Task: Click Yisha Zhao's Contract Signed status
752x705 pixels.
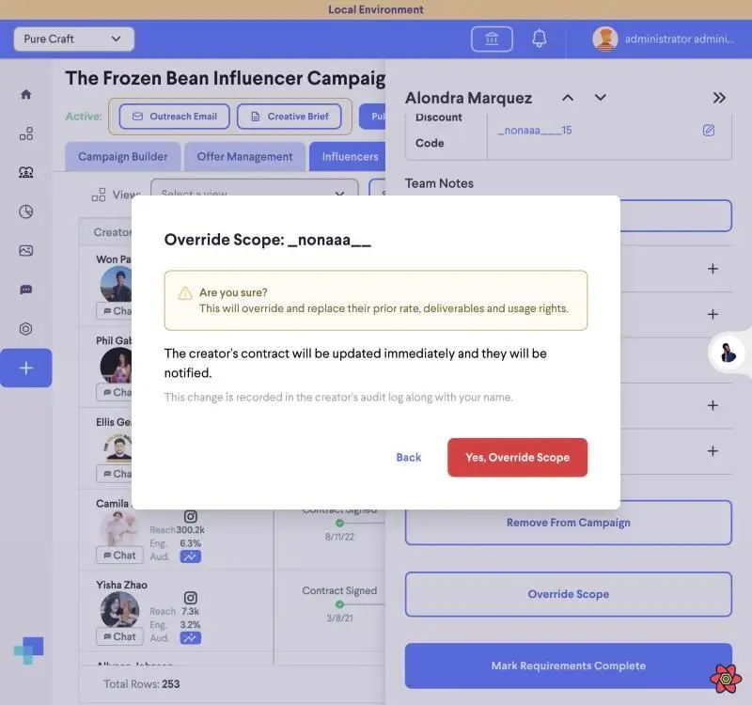Action: [339, 590]
